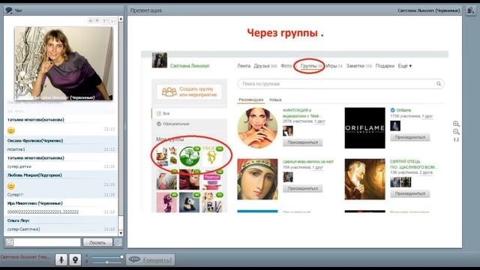Screen dimensions: 480x270
Task: Click the bearded monk group image
Action: coord(365,179)
